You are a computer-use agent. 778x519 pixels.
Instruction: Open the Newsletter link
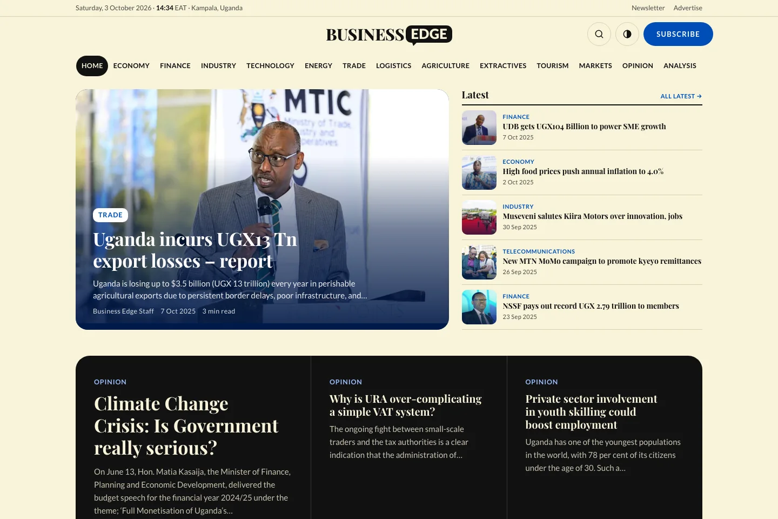(648, 8)
